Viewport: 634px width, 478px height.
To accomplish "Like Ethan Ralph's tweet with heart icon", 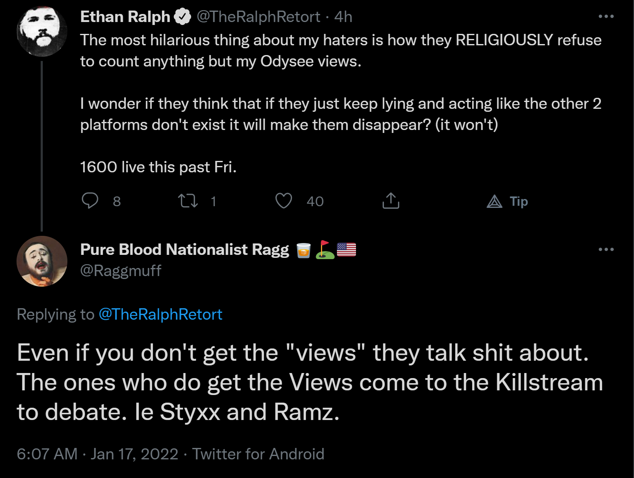I will (284, 201).
